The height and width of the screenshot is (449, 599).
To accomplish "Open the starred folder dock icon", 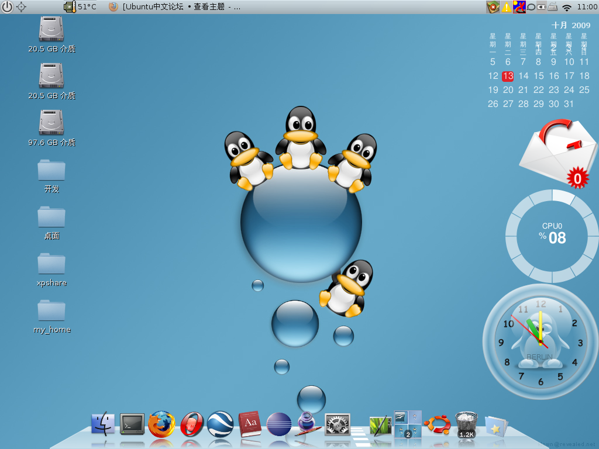I will (x=496, y=426).
